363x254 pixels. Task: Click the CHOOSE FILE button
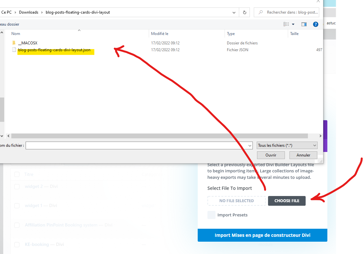[287, 201]
